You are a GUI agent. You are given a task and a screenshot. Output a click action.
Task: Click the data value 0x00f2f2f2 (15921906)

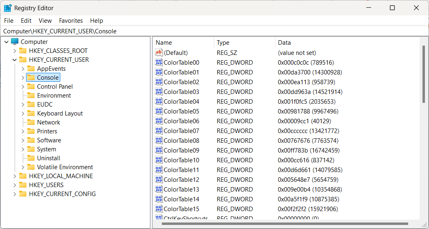pos(308,209)
